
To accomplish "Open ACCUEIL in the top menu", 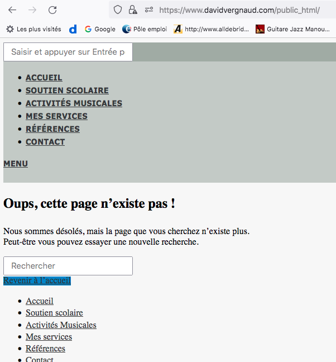I will (x=44, y=78).
